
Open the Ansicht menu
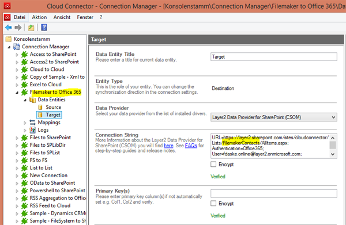pyautogui.click(x=62, y=17)
